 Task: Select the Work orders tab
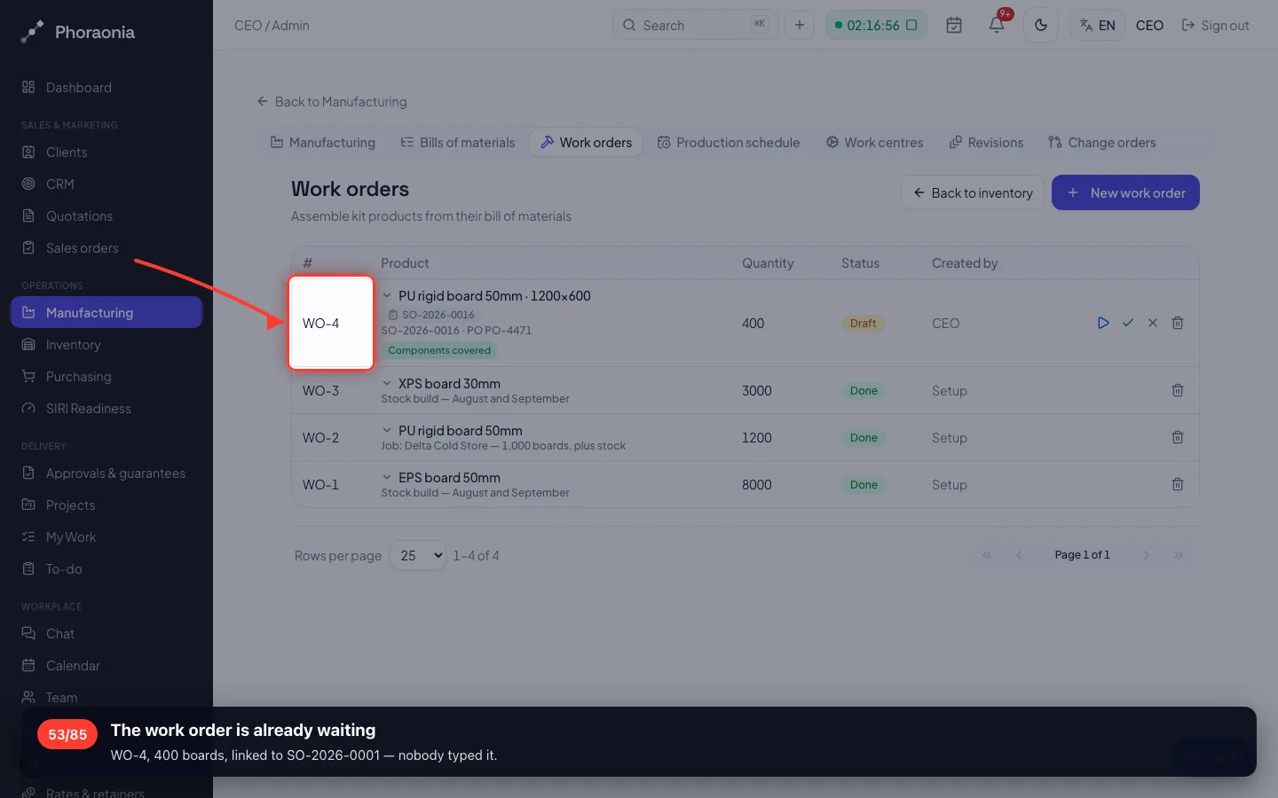click(587, 142)
